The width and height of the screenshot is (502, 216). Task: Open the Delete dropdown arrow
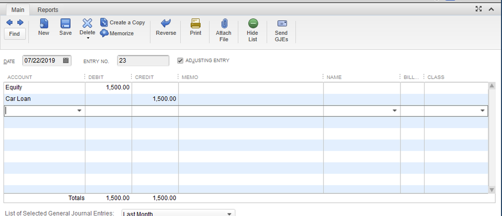[88, 38]
